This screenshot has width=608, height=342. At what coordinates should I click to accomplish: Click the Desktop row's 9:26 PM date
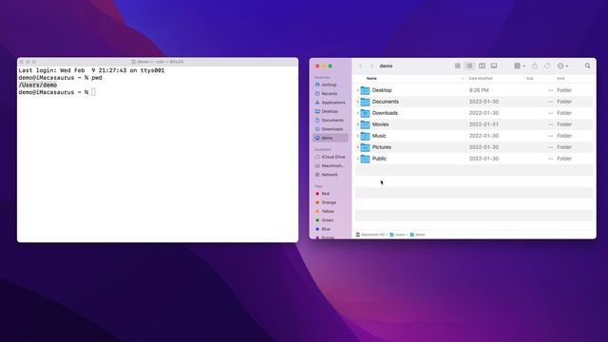[479, 90]
